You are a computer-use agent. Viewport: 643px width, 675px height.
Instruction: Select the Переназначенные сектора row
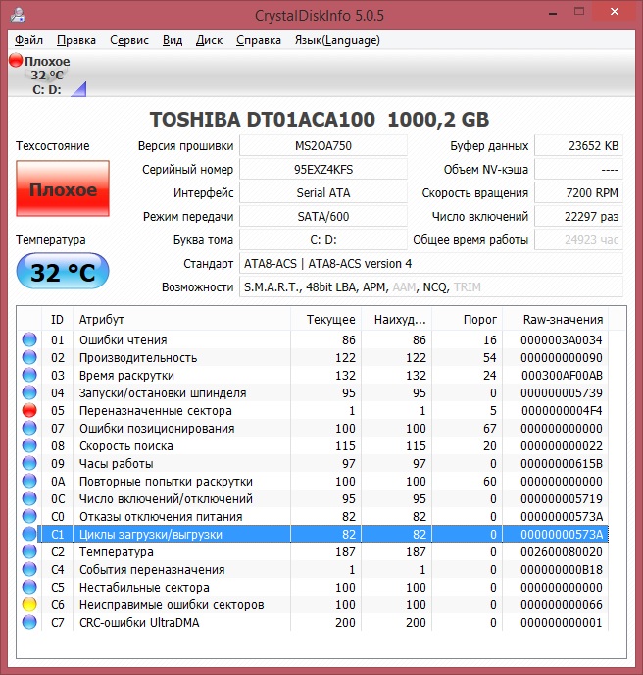pos(313,410)
